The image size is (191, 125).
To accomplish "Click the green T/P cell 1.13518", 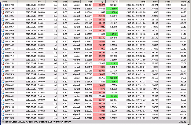I will pos(112,82).
